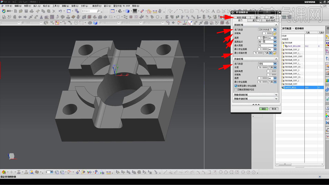Collapse the 封闭区域 section
The width and height of the screenshot is (329, 185).
[276, 25]
